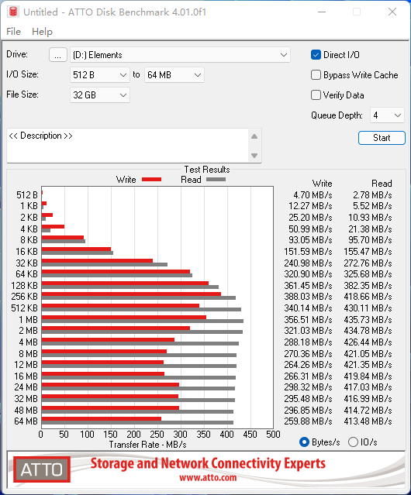Click the description scrollbar up arrow
411x495 pixels.
[254, 136]
